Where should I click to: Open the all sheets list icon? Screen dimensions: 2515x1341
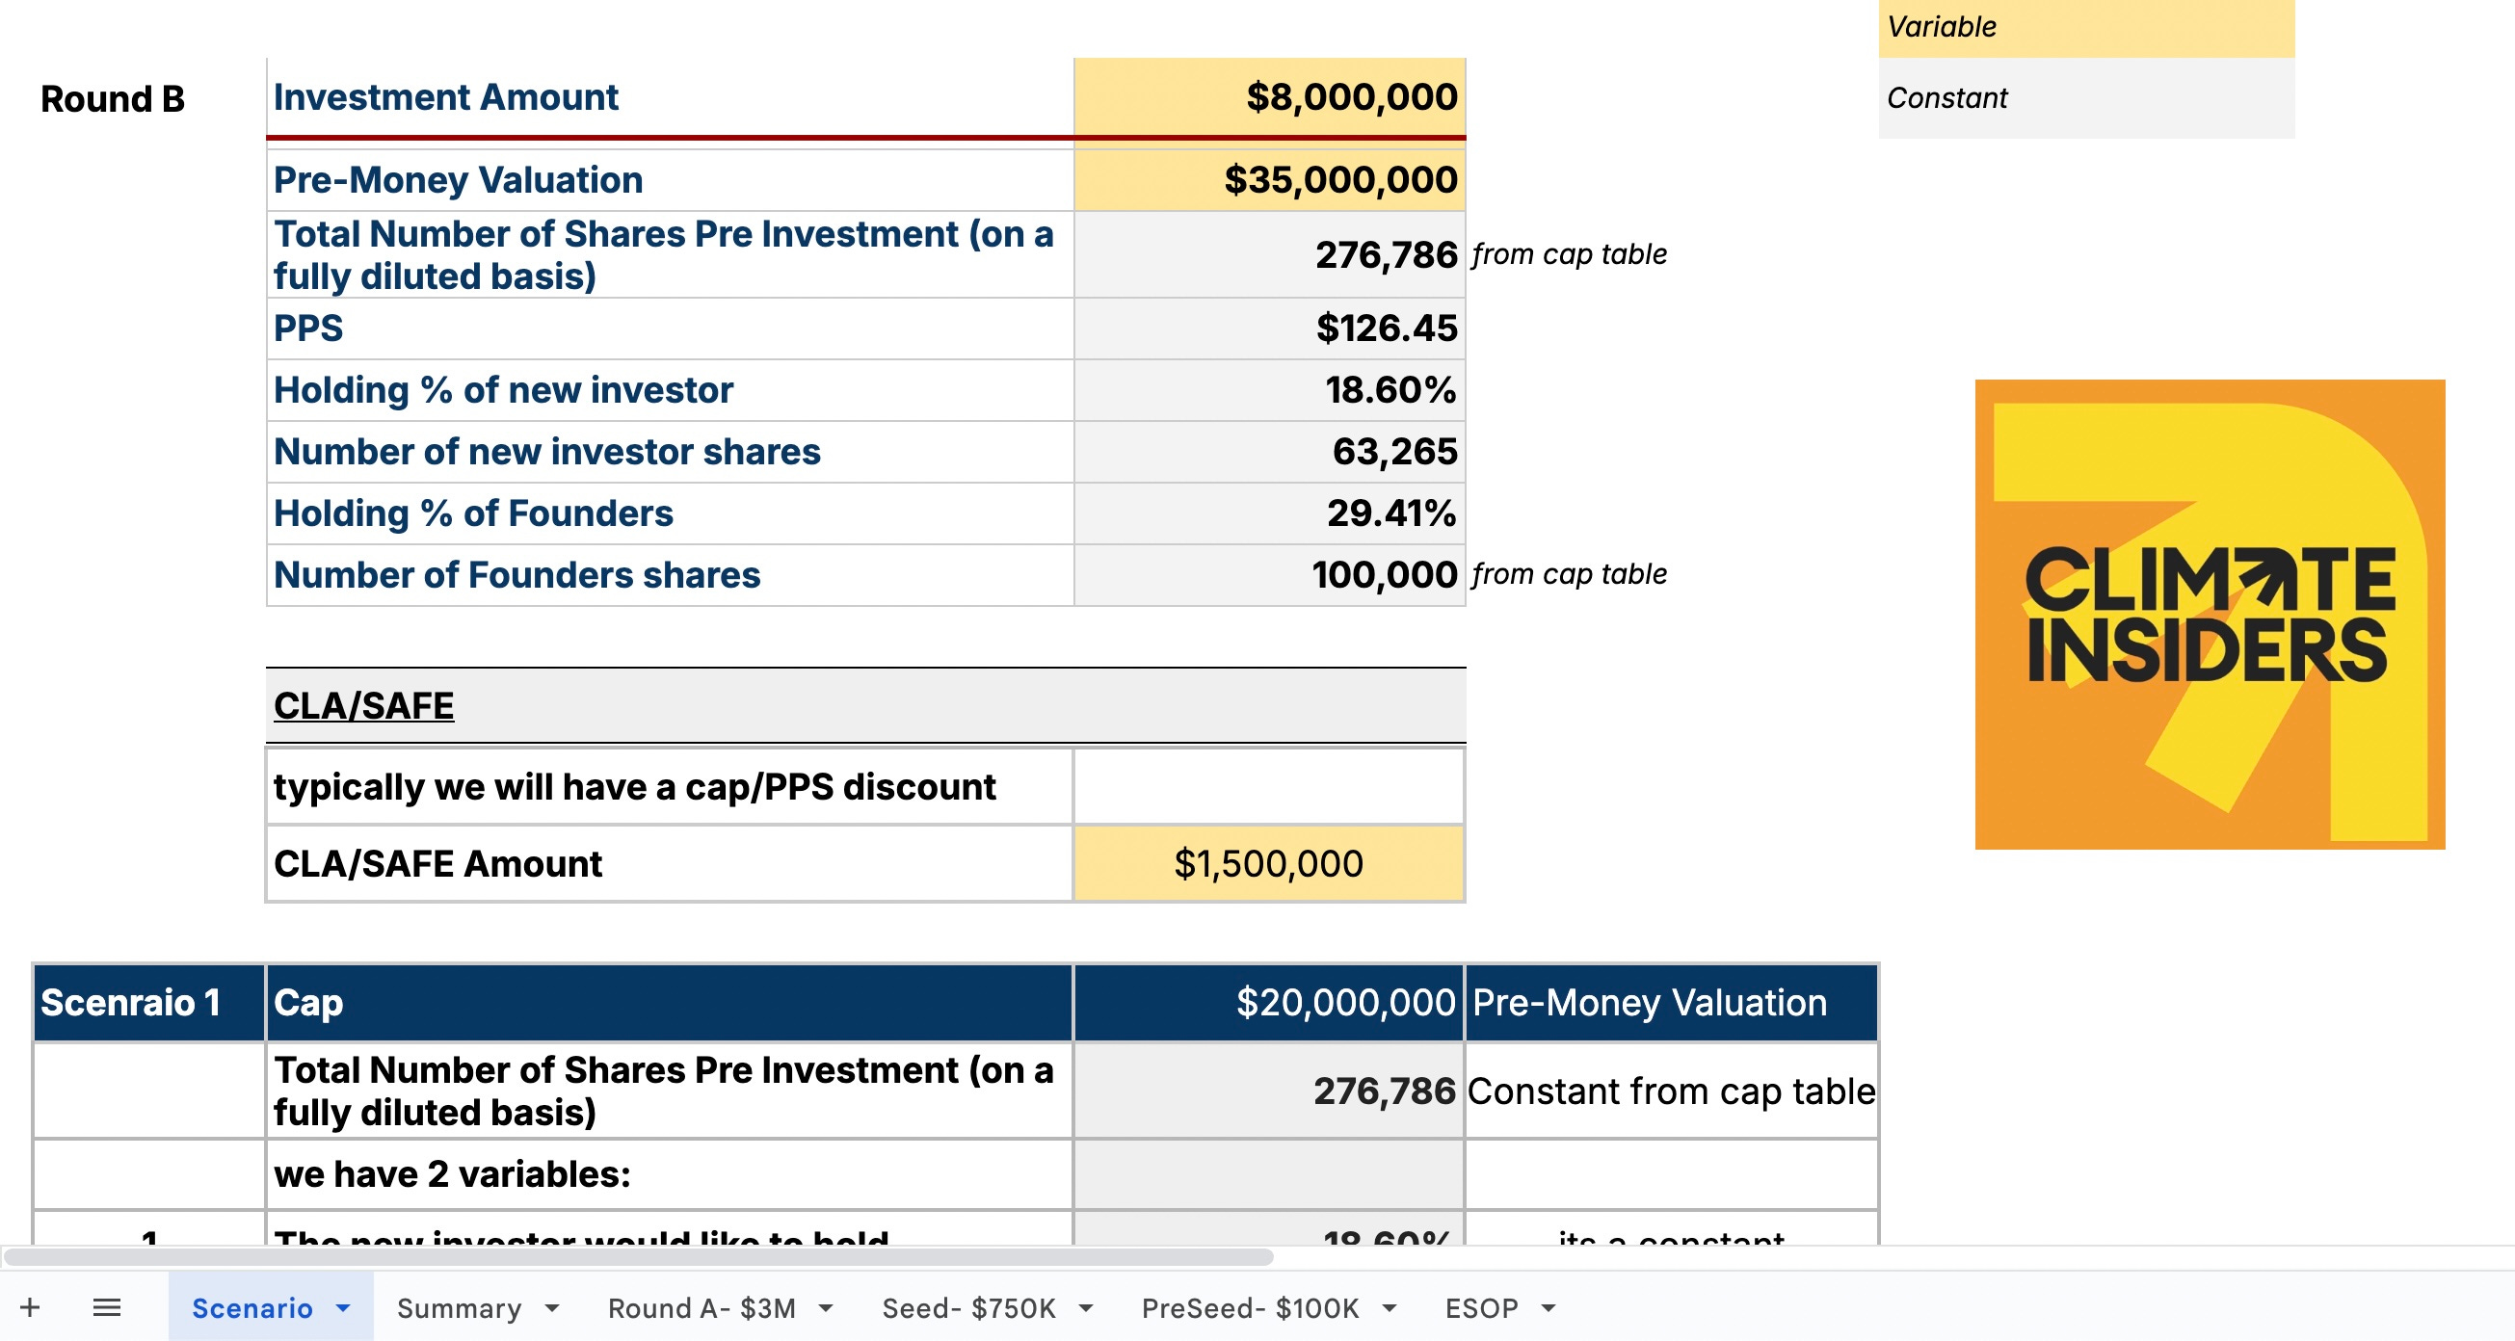click(x=106, y=1307)
